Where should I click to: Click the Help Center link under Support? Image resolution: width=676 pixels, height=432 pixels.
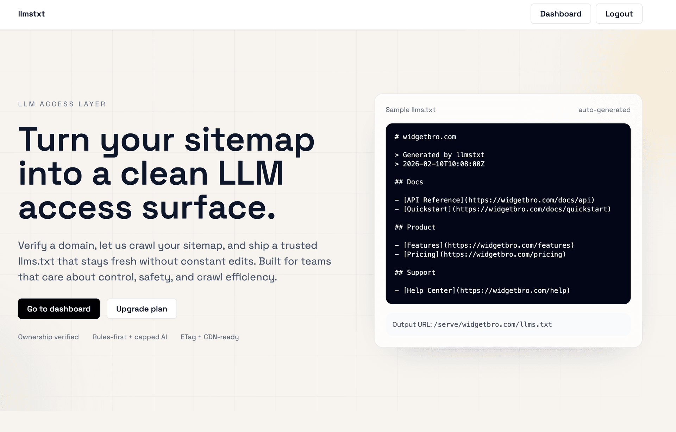click(486, 291)
